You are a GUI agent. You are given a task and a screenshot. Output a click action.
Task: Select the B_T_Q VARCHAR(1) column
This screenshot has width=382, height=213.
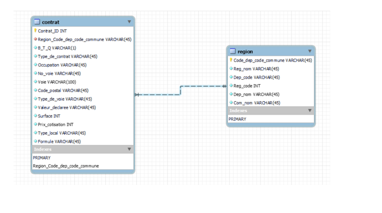click(x=57, y=48)
